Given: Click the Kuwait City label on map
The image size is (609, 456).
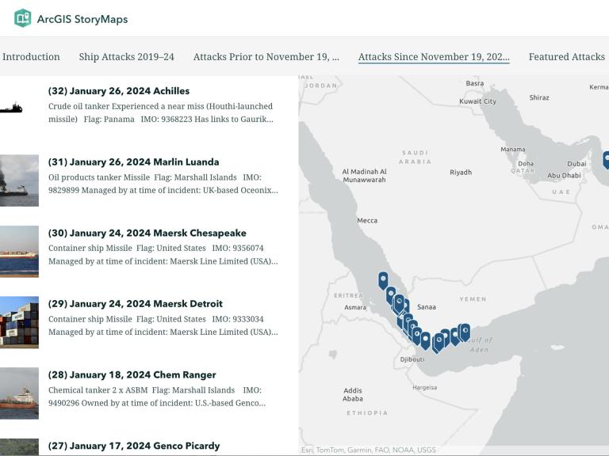Looking at the screenshot, I should (x=477, y=101).
